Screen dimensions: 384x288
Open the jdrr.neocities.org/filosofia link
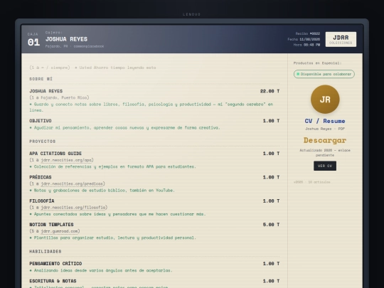[x=73, y=208]
